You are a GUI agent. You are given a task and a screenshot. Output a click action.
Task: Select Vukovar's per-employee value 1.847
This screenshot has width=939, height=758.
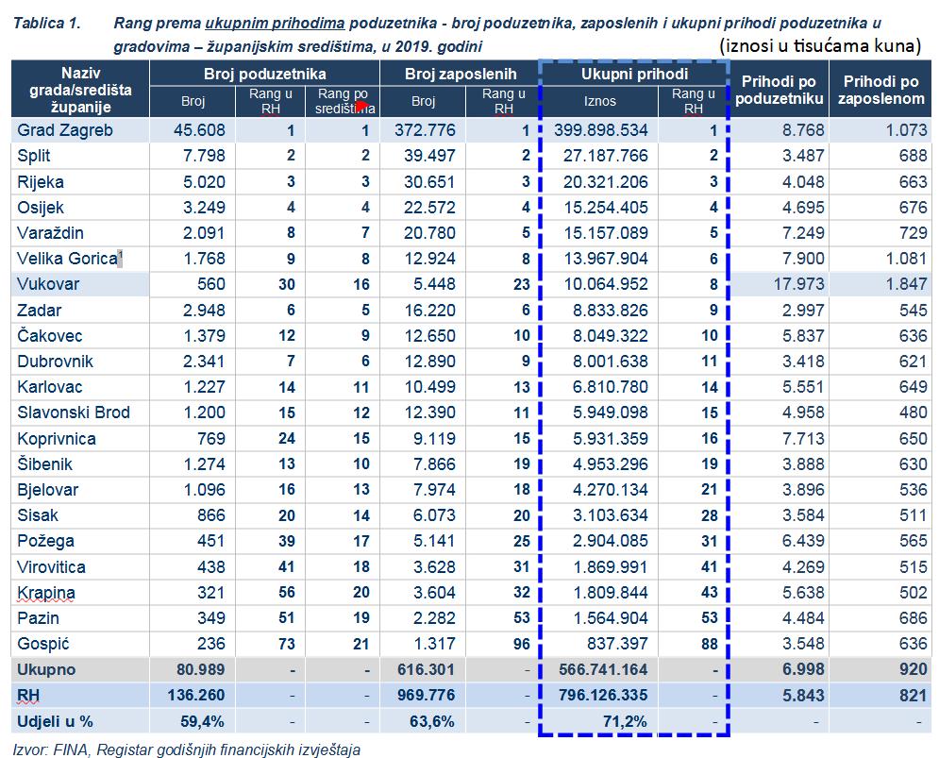click(906, 284)
